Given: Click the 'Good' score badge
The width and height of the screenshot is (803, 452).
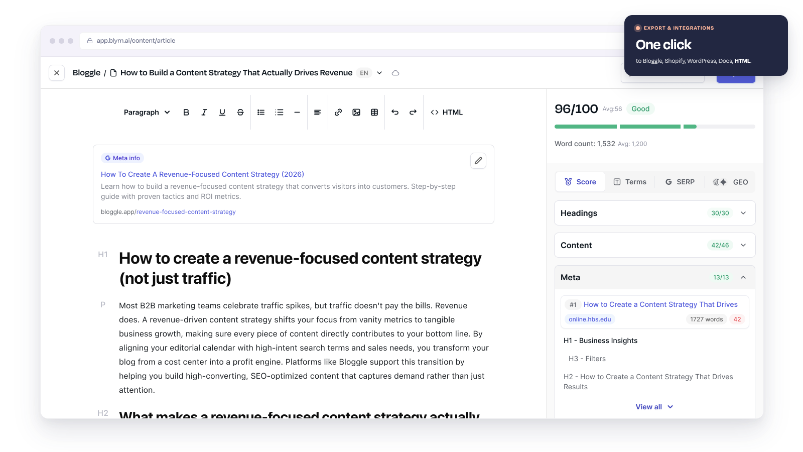Looking at the screenshot, I should (x=640, y=109).
